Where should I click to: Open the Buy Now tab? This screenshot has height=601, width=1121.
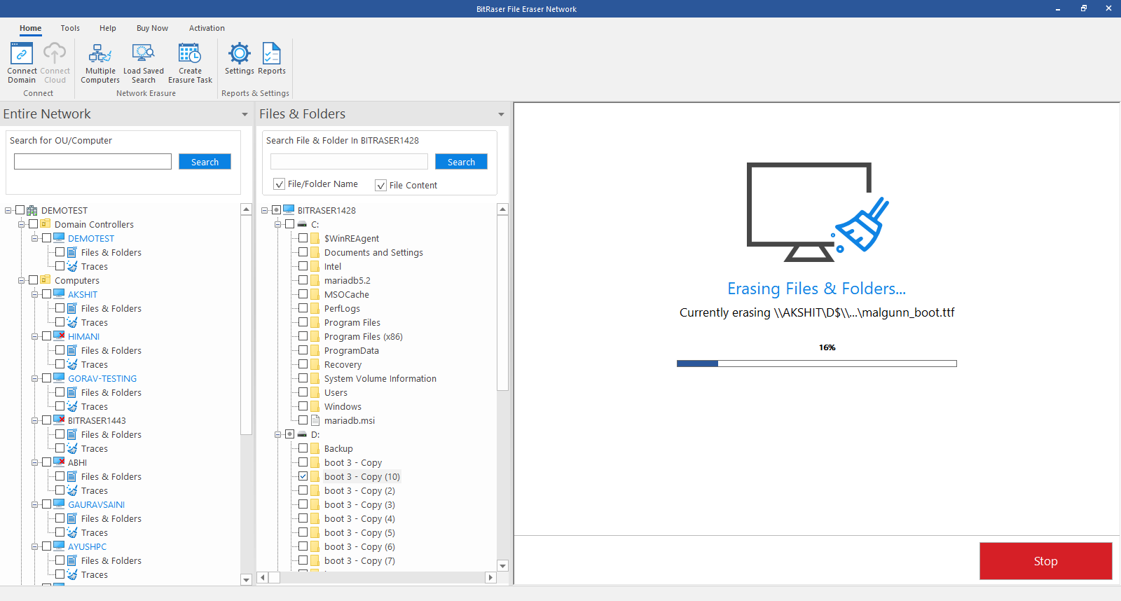coord(152,28)
